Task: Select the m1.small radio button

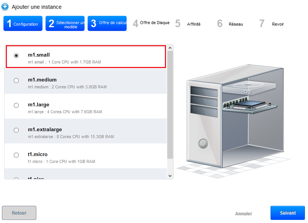Action: click(x=16, y=55)
